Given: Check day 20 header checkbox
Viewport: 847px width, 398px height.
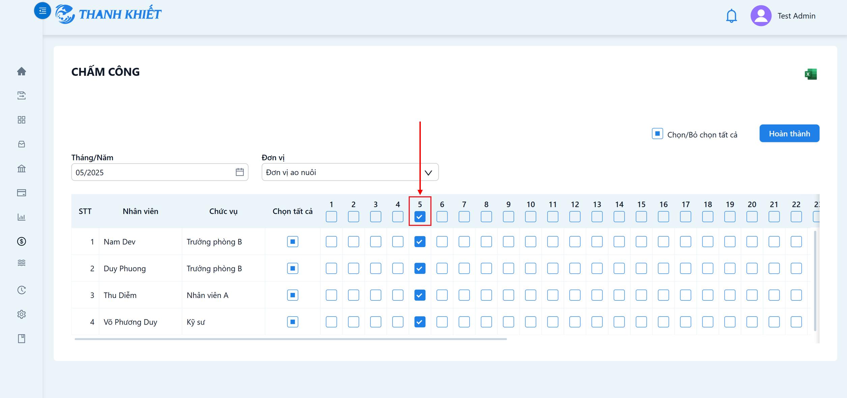Looking at the screenshot, I should point(752,217).
